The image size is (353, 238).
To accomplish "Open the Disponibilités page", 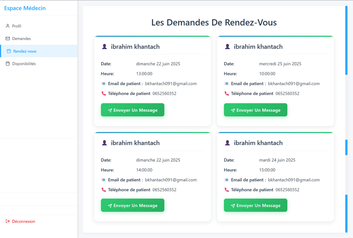I will 24,64.
